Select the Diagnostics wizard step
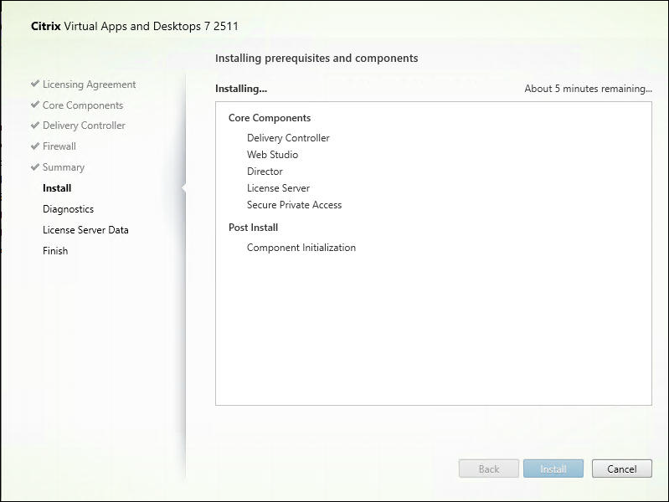The image size is (669, 502). coord(69,209)
